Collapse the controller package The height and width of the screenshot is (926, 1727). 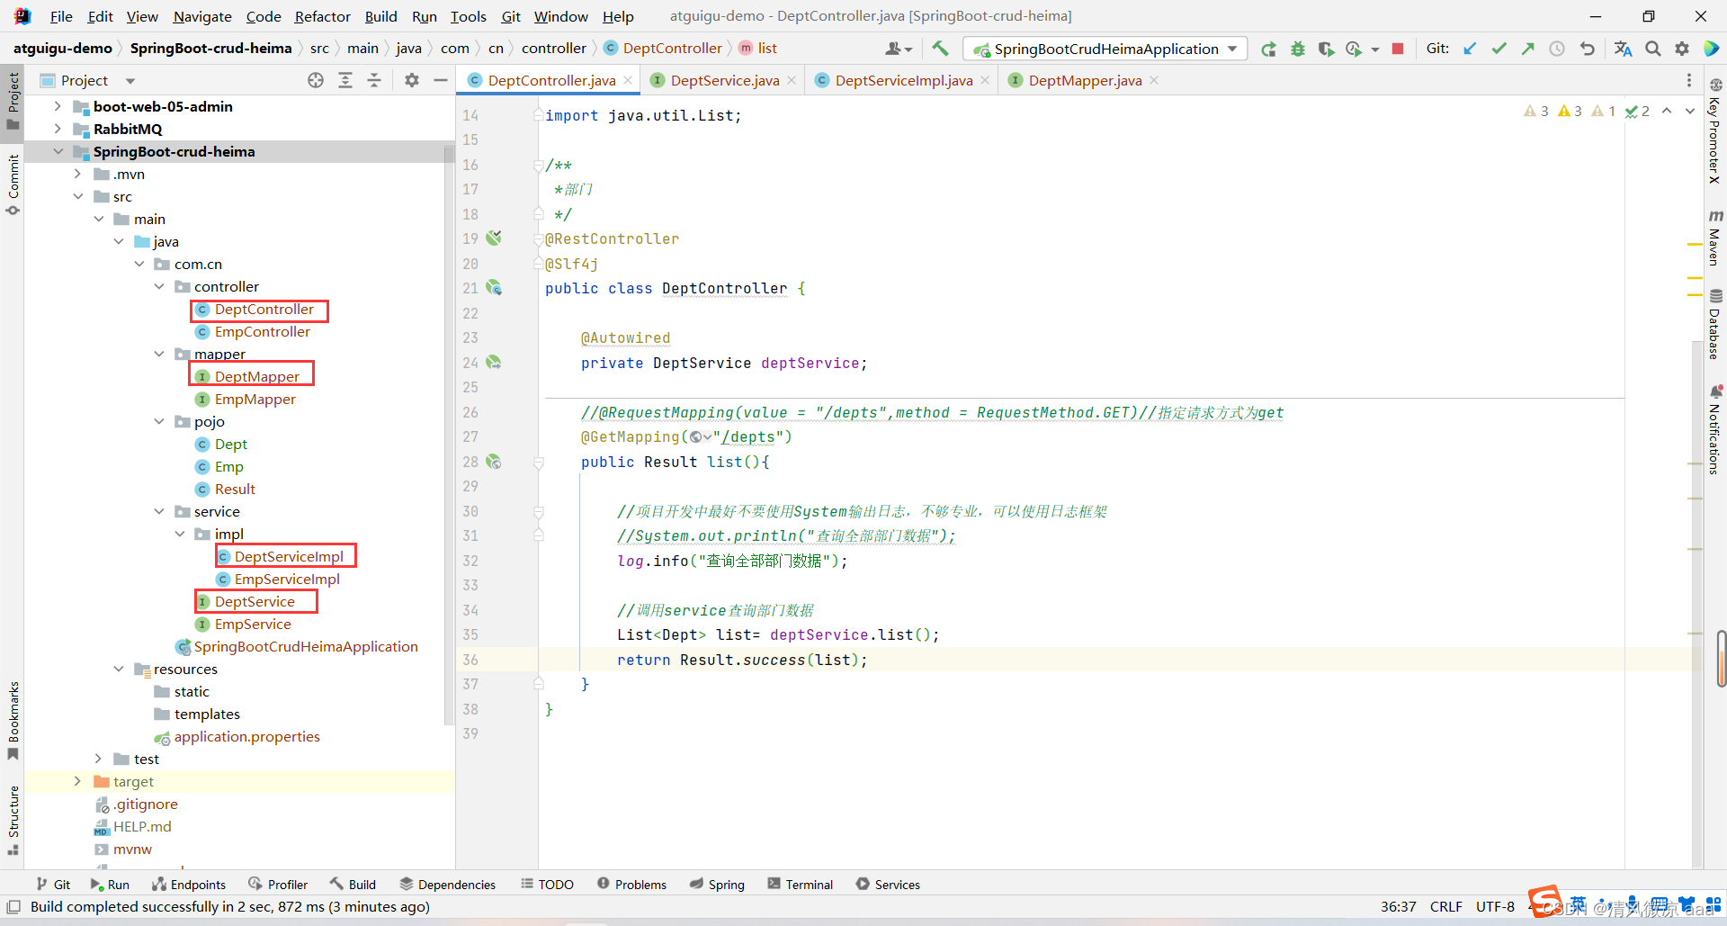coord(159,286)
